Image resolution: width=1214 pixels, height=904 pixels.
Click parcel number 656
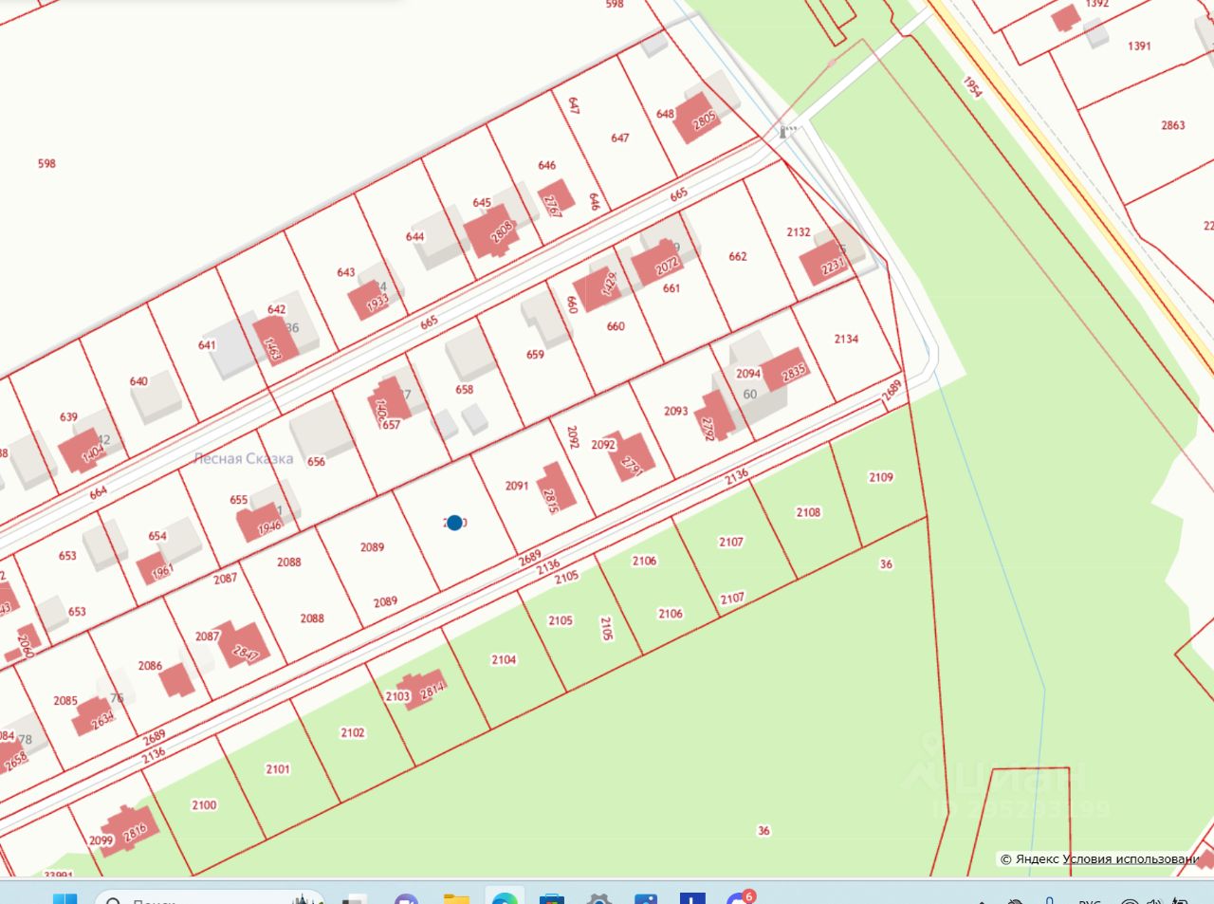tap(316, 462)
